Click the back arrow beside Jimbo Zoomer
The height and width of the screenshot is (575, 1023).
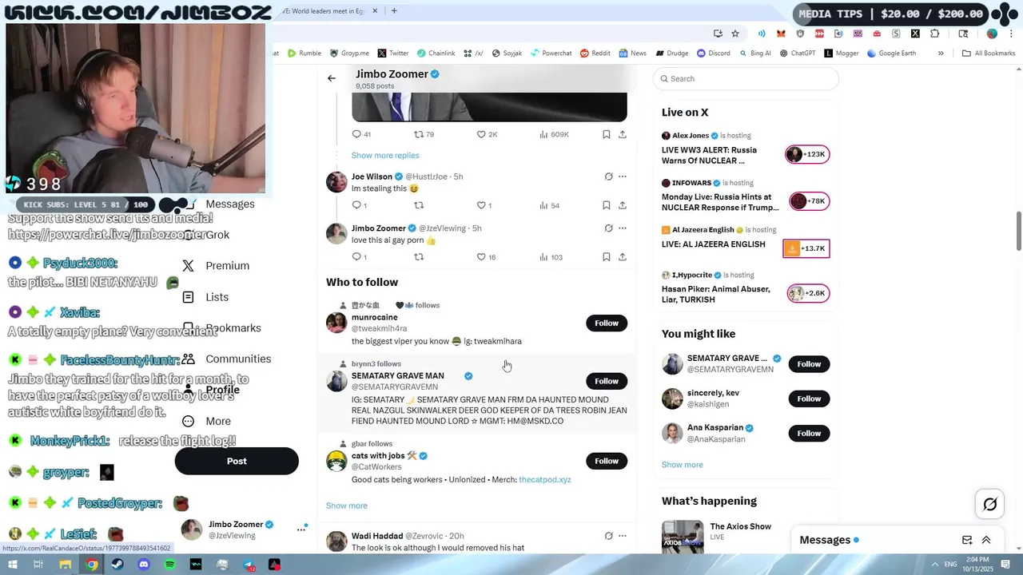click(x=332, y=78)
